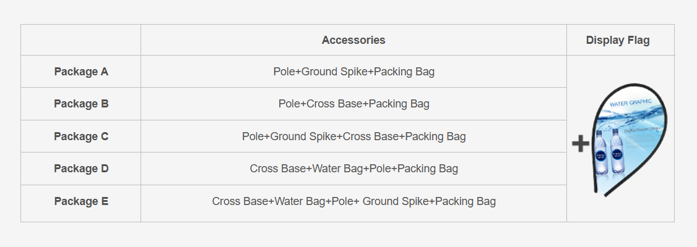Click the plus icon beside the flag
Screen dimensions: 697x247
580,144
